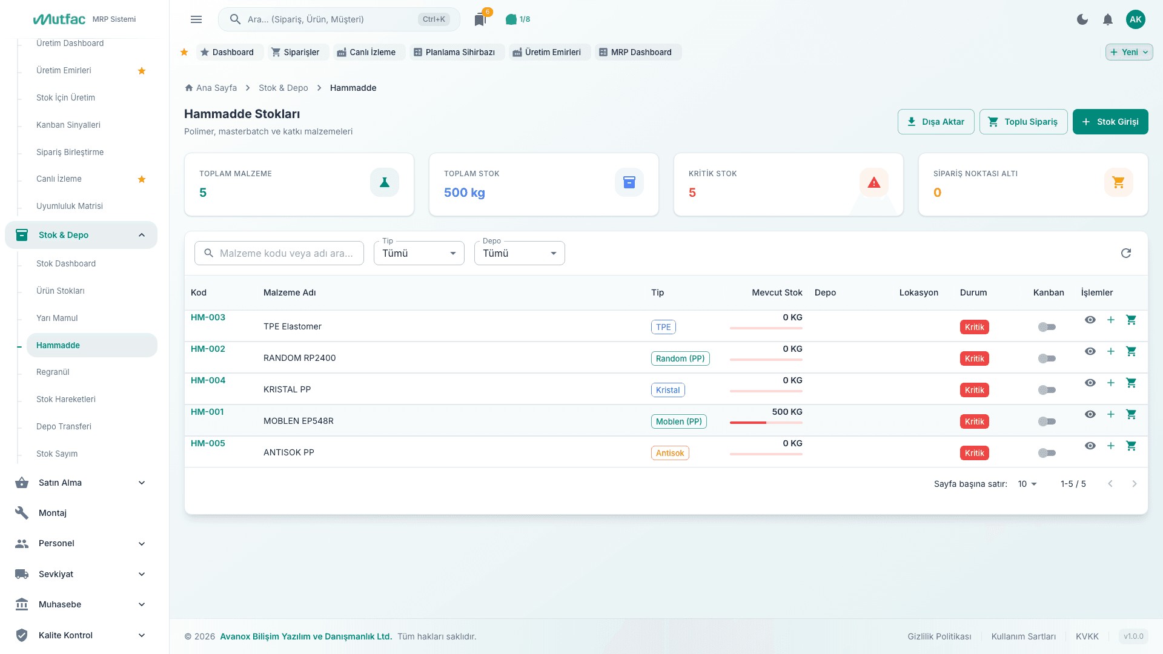This screenshot has height=654, width=1163.
Task: Click the Stok Girişi button
Action: (x=1110, y=122)
